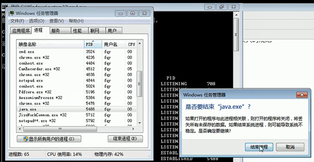This screenshot has height=162, width=314.
Task: Click 显示所有用户的进程(S) button
Action: click(49, 139)
